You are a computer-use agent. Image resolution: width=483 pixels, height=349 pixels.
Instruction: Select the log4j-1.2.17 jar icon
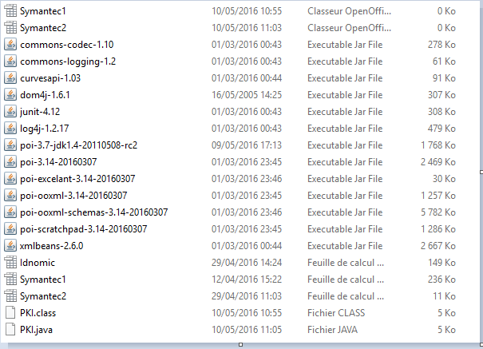click(x=10, y=129)
